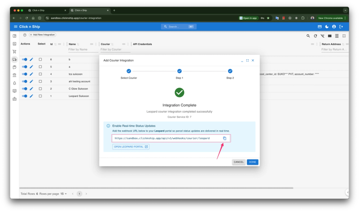Click the Step 2 circle in stepper
Screen dimensions: 359x212
coord(230,71)
